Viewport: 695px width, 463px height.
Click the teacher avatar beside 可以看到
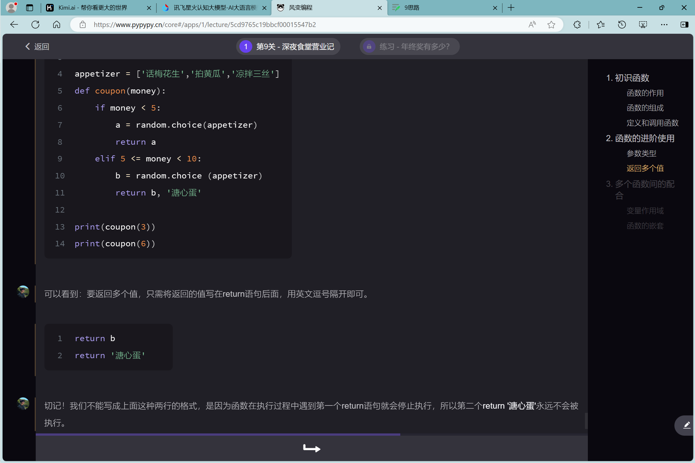pyautogui.click(x=23, y=292)
